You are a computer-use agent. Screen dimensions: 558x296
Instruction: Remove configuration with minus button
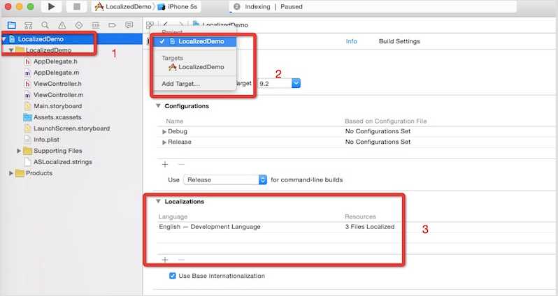point(181,164)
